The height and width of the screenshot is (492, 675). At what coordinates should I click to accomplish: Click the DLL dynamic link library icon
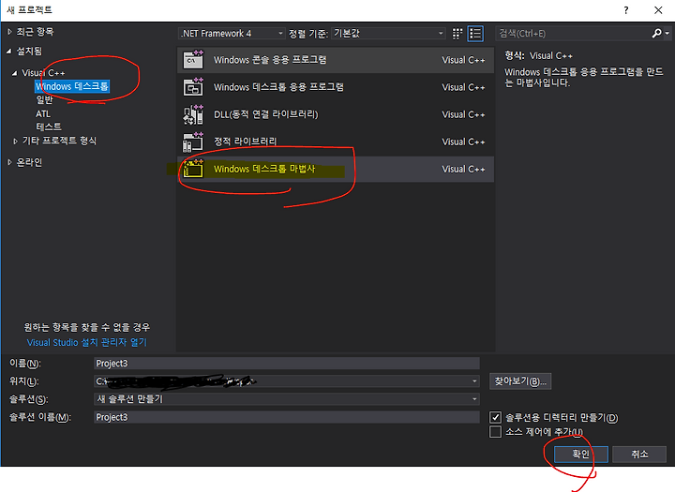click(193, 114)
